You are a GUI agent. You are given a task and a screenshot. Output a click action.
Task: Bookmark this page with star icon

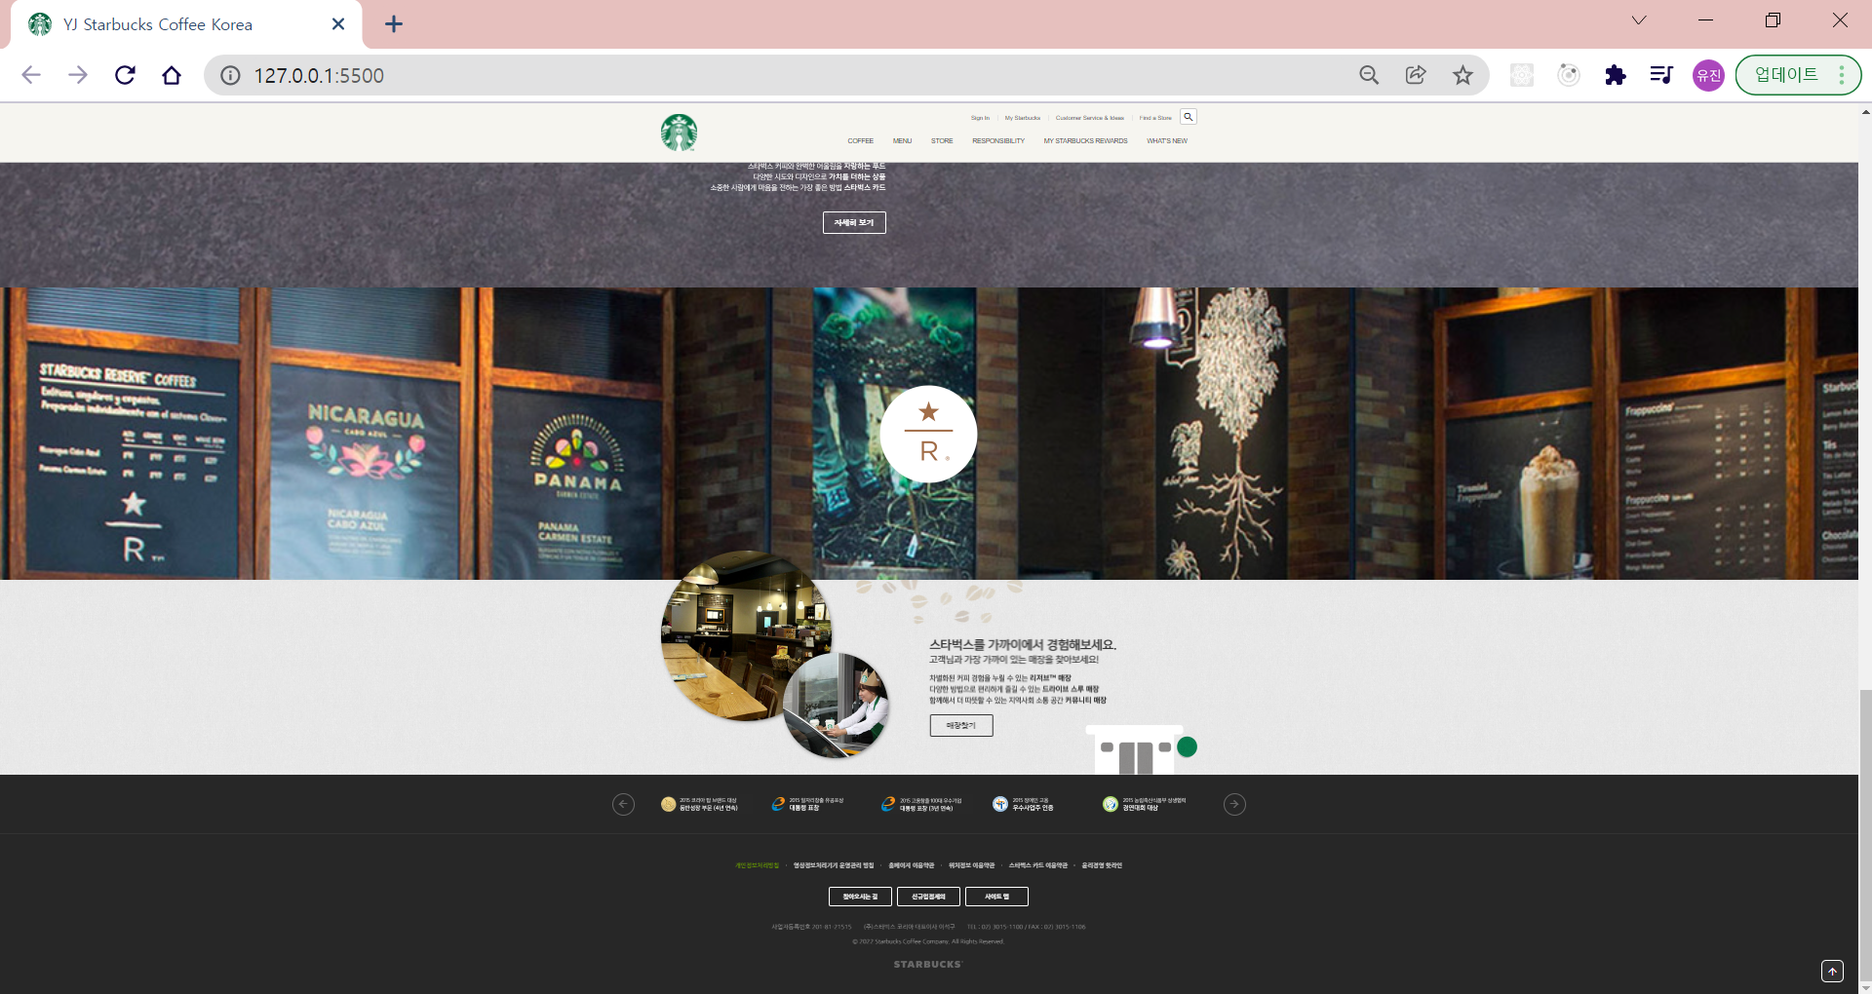click(x=1462, y=75)
